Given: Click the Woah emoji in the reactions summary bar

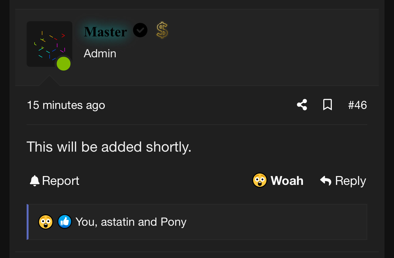Looking at the screenshot, I should pos(46,222).
